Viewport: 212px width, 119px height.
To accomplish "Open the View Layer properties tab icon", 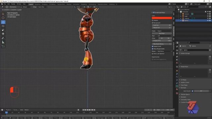I will tap(177, 57).
